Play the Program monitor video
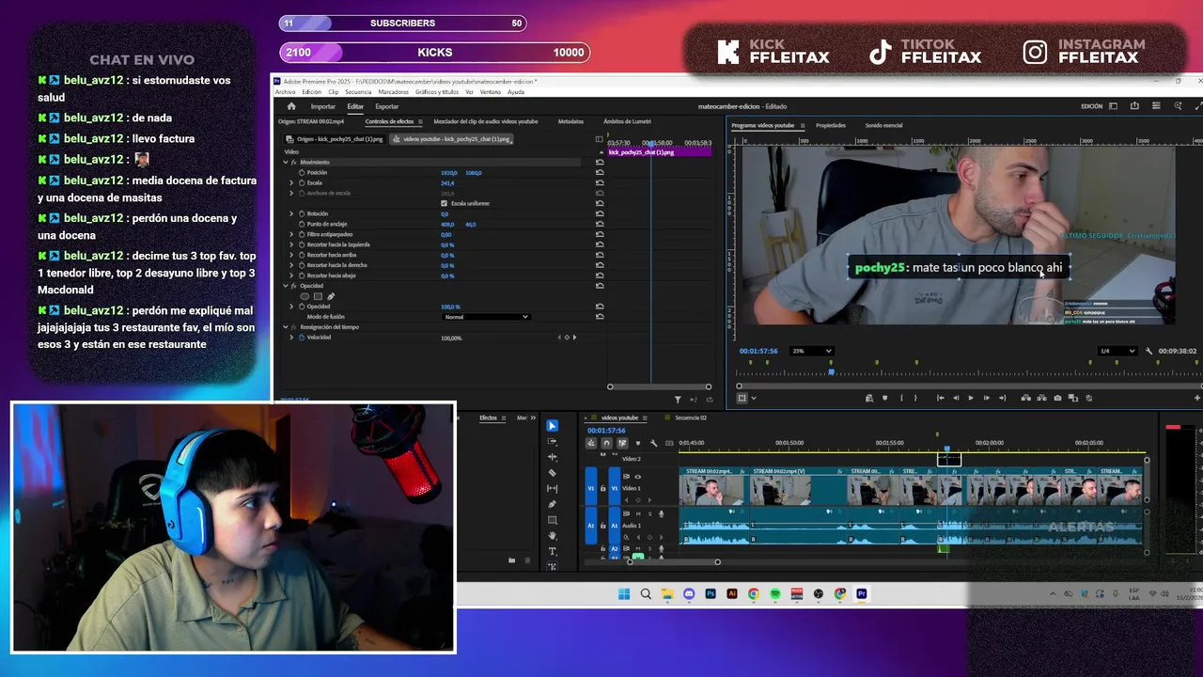This screenshot has height=677, width=1203. (x=971, y=398)
